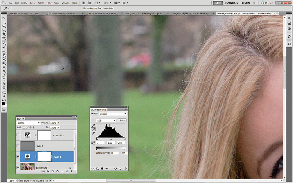
Task: Open the Window menu
Action: point(65,3)
